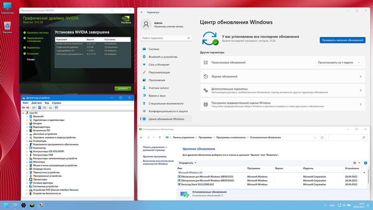The height and width of the screenshot is (210, 373).
Task: Click refresh icon in Installed Updates address bar
Action: (322, 137)
